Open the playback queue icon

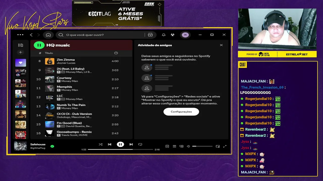174,146
